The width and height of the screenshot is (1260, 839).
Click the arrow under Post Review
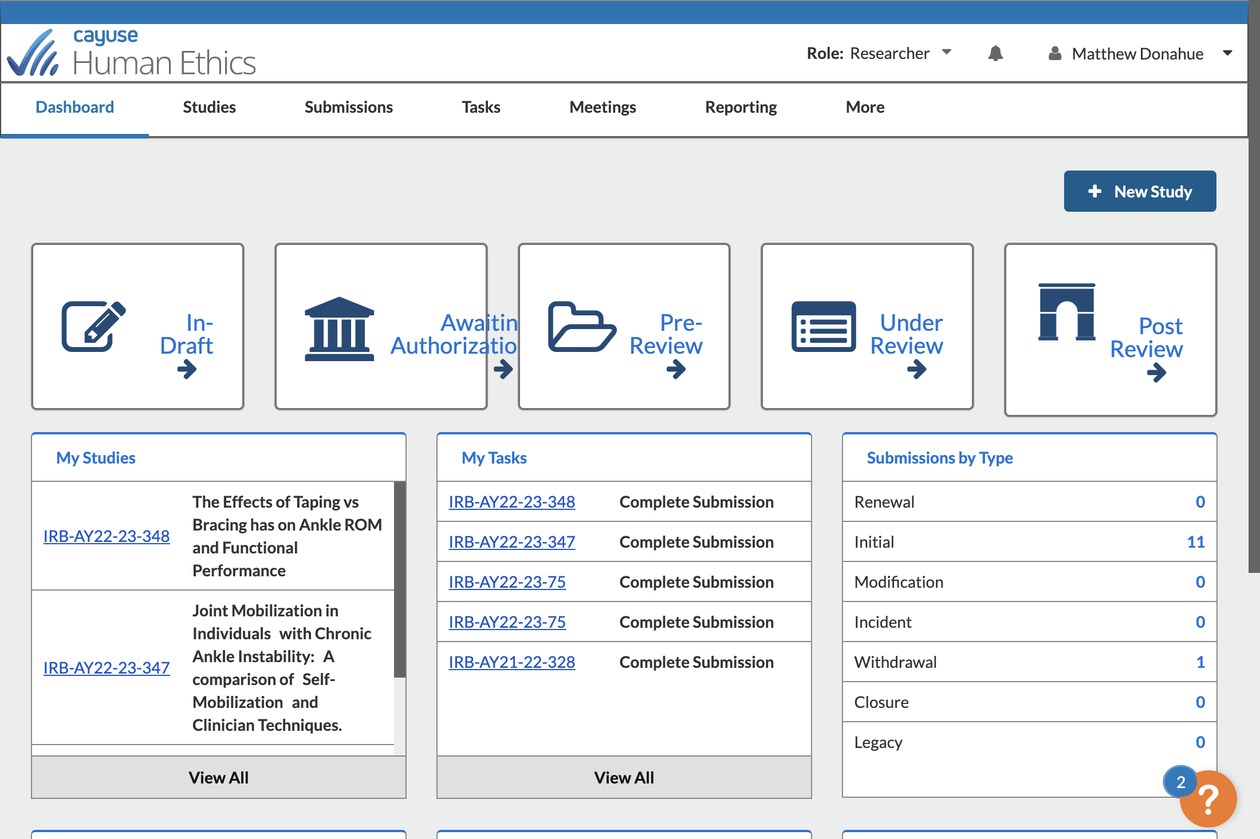tap(1156, 373)
